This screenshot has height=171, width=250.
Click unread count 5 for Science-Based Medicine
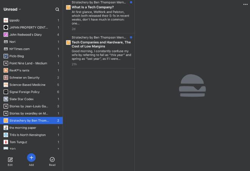coord(58,85)
